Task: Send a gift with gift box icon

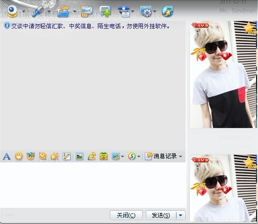Action: point(104,156)
